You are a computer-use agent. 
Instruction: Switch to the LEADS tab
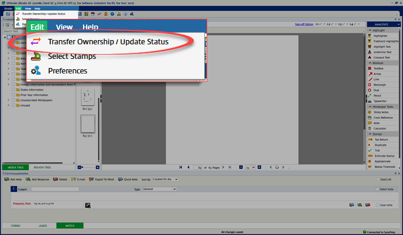coord(42,226)
